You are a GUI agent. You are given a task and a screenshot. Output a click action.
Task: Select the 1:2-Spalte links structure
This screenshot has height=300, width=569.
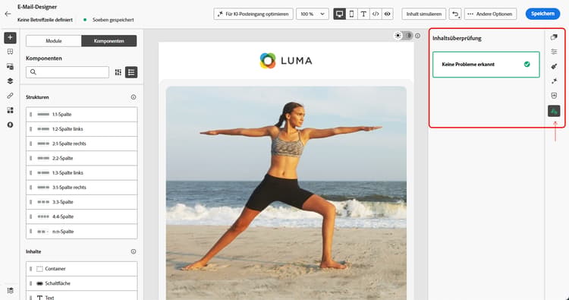pos(82,129)
